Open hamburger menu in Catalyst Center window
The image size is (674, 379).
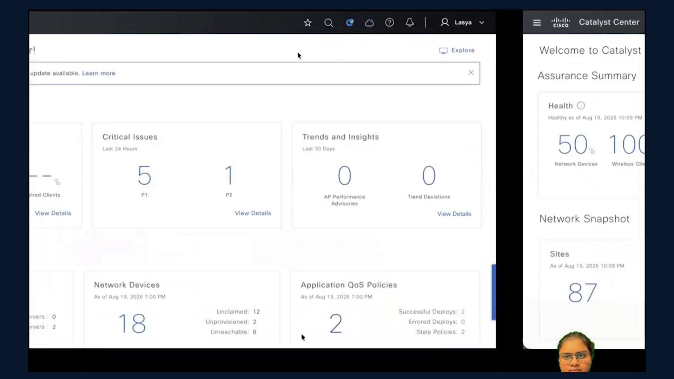[x=537, y=22]
